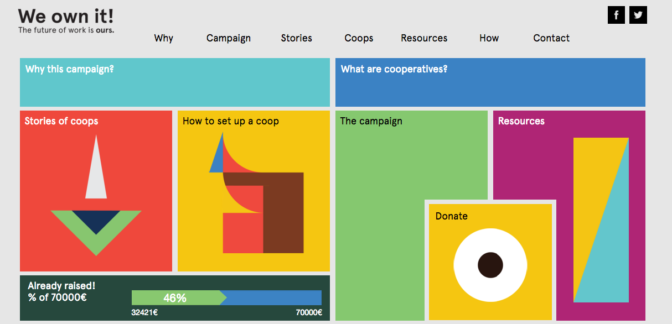This screenshot has width=672, height=324.
Task: Open the Coops navigation item
Action: point(359,38)
